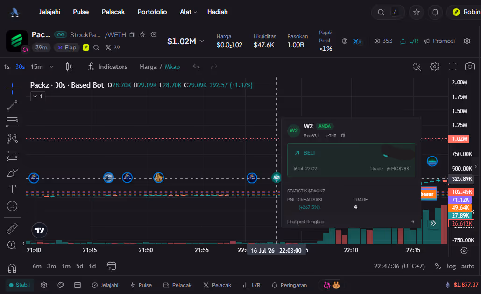Select the 15m timeframe
This screenshot has width=481, height=294.
tap(37, 67)
